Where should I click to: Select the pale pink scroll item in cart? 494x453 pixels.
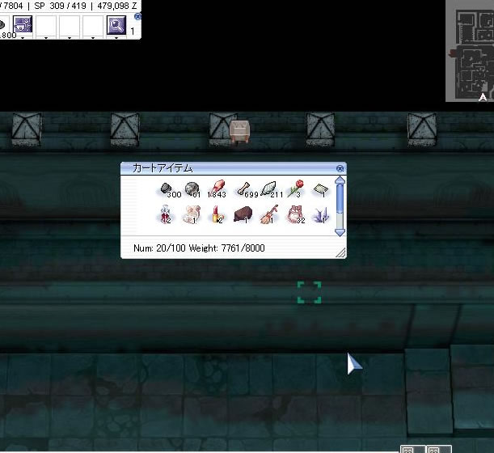click(192, 214)
